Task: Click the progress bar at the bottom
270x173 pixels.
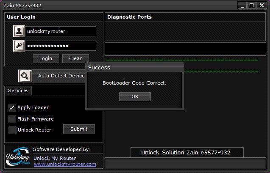Action: pyautogui.click(x=185, y=164)
